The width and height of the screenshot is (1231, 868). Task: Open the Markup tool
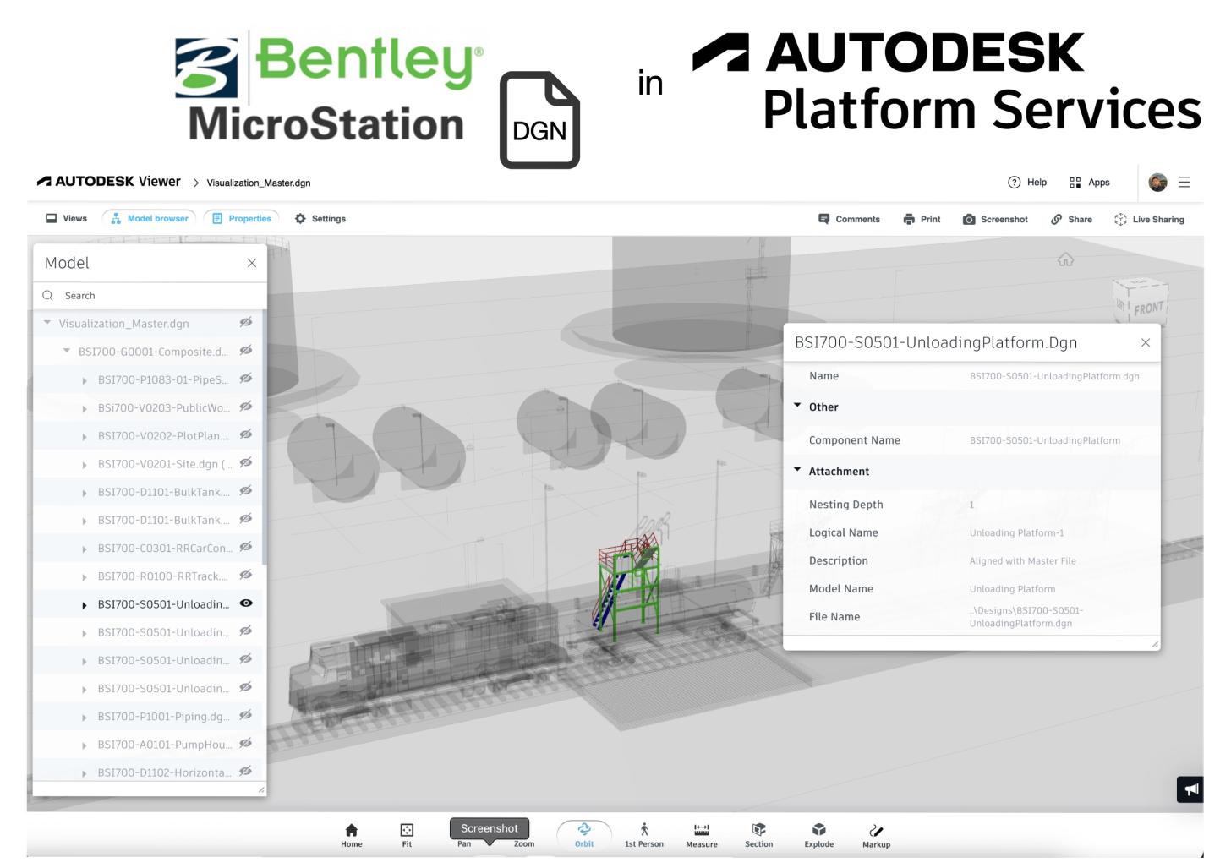click(876, 834)
